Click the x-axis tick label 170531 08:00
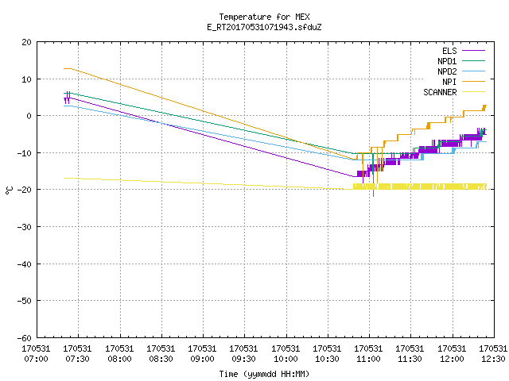 [x=119, y=354]
